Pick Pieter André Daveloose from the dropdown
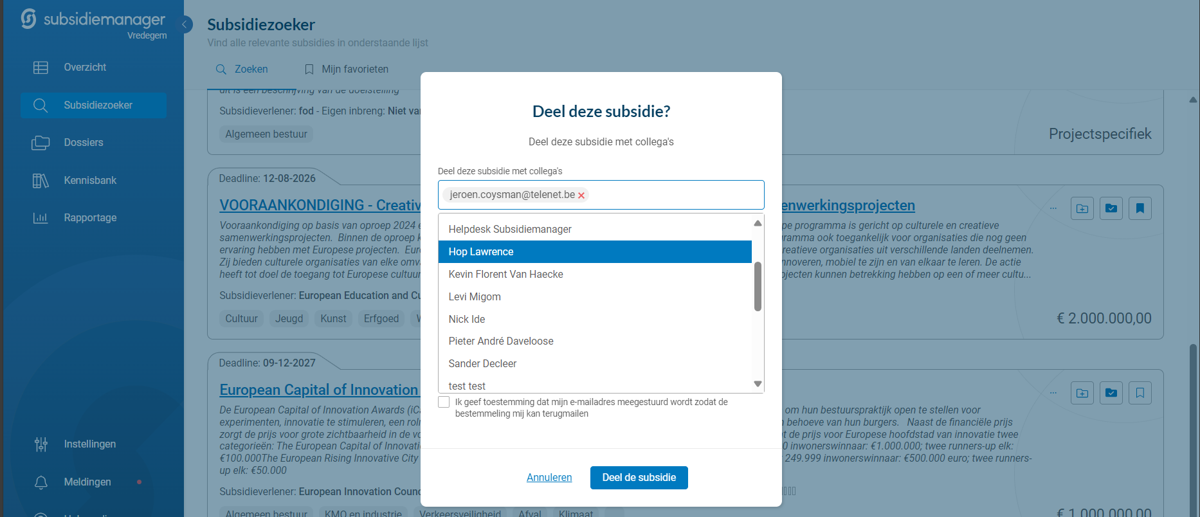 click(x=500, y=341)
